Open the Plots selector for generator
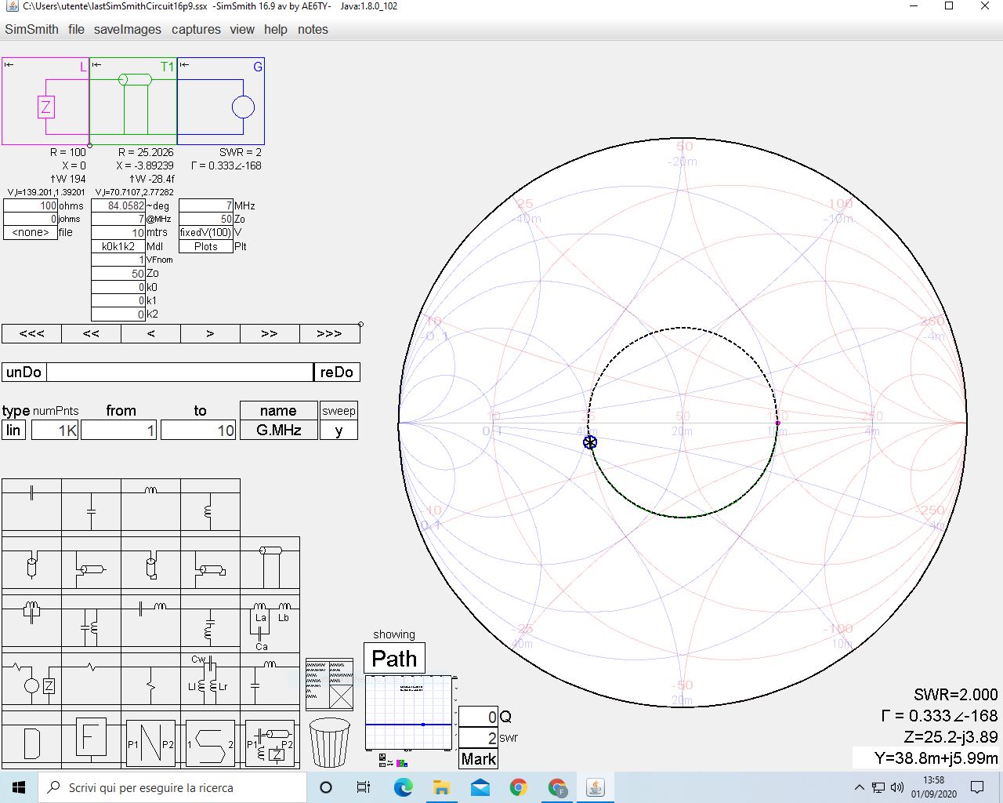The image size is (1003, 803). (206, 246)
